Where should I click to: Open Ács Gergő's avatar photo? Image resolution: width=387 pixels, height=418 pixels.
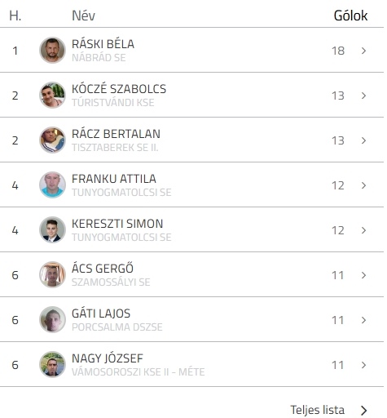52,275
